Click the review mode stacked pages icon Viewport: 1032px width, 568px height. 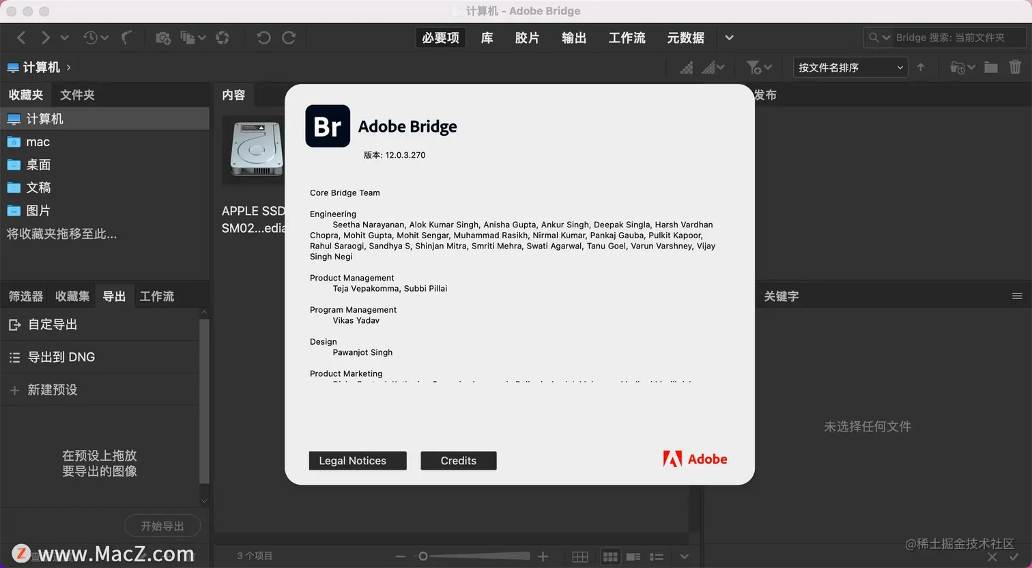pyautogui.click(x=187, y=38)
